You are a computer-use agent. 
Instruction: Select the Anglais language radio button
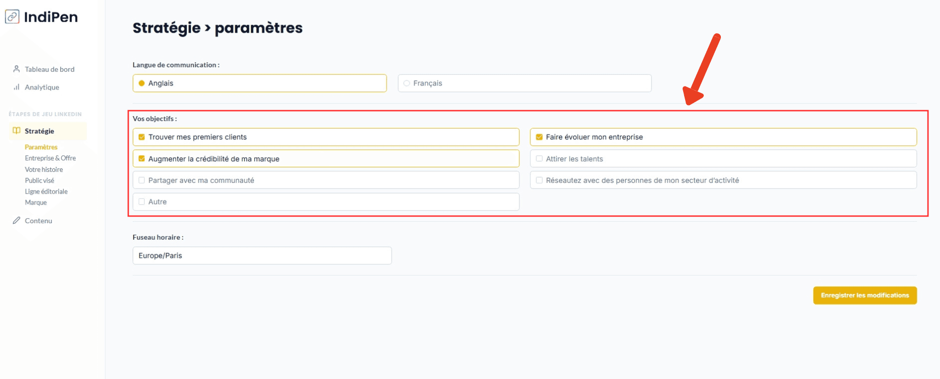click(x=142, y=83)
